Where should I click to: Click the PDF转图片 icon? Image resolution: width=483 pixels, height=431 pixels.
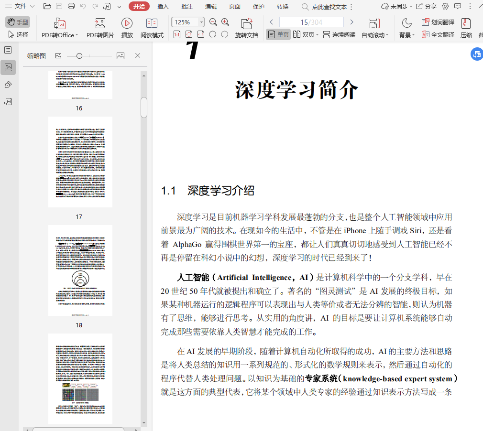coord(100,23)
